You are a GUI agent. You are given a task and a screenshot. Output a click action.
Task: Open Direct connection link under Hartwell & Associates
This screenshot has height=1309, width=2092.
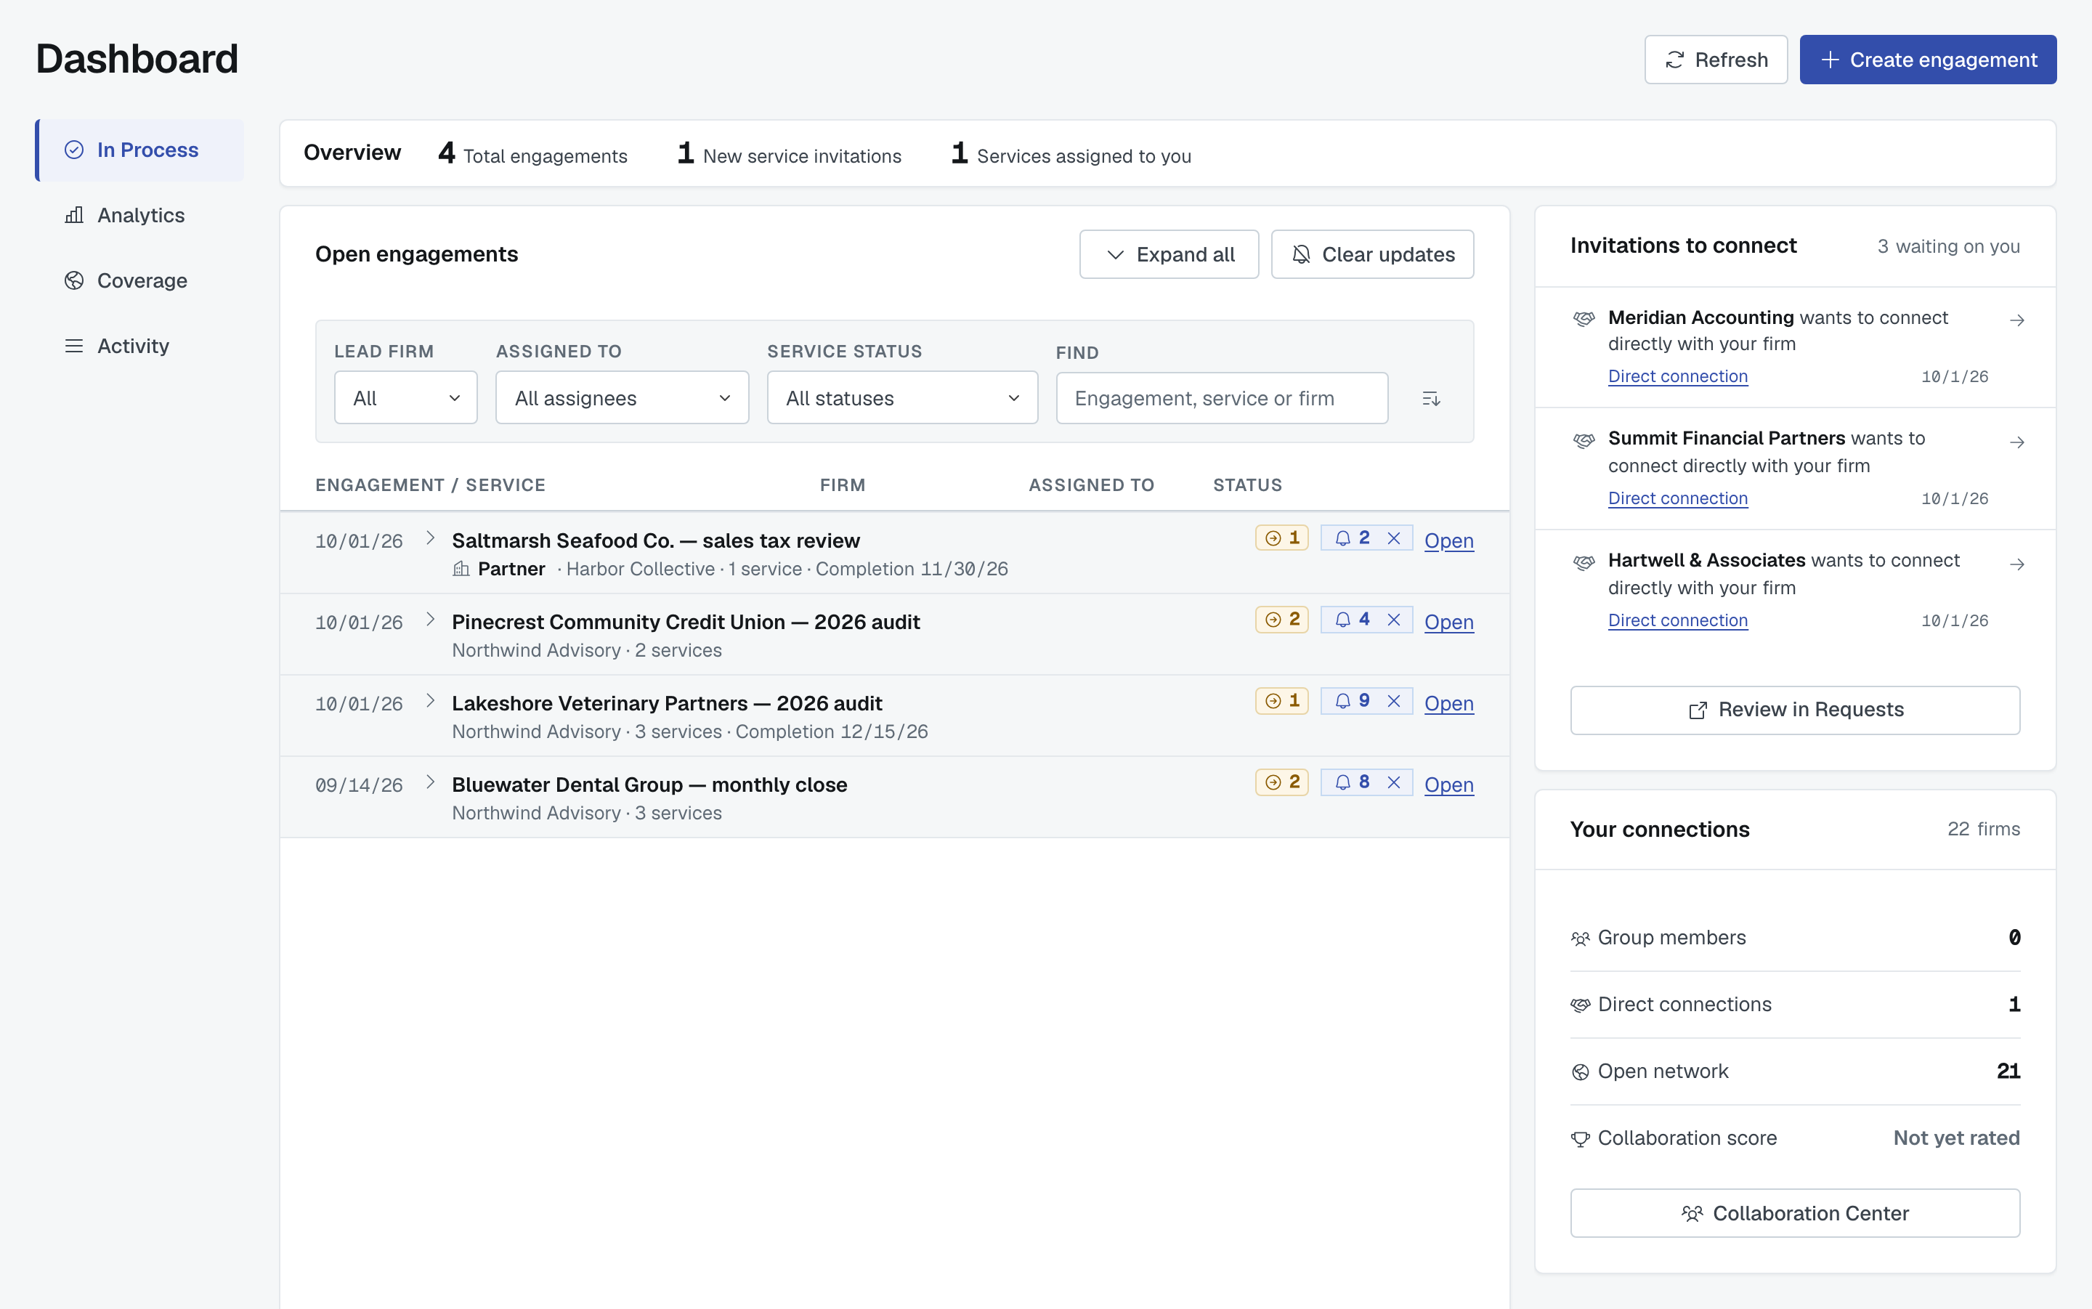pos(1677,621)
